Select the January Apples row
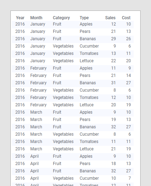 pos(73,25)
